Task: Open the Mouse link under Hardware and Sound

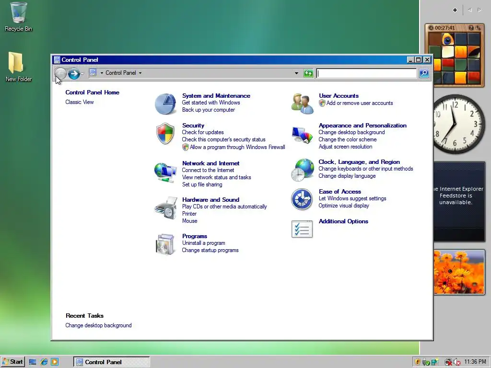Action: click(190, 221)
